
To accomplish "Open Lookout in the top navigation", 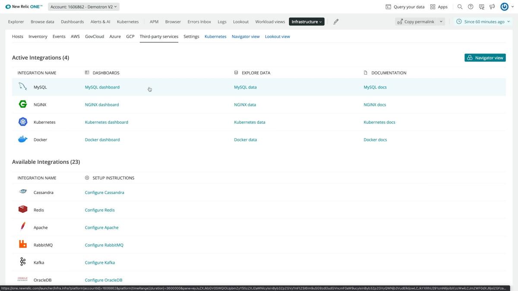I will coord(241,22).
